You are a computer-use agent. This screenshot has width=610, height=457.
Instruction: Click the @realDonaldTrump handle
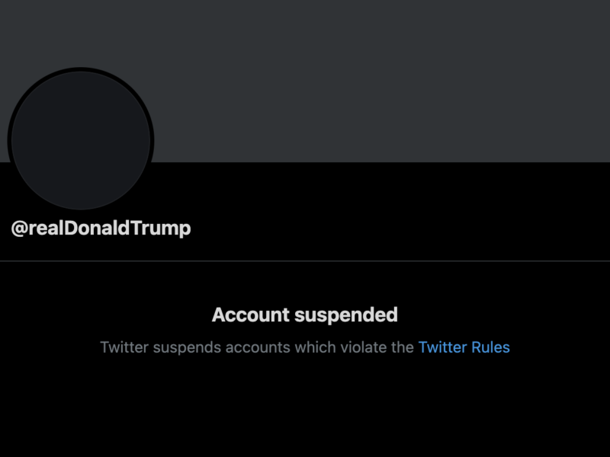(101, 228)
